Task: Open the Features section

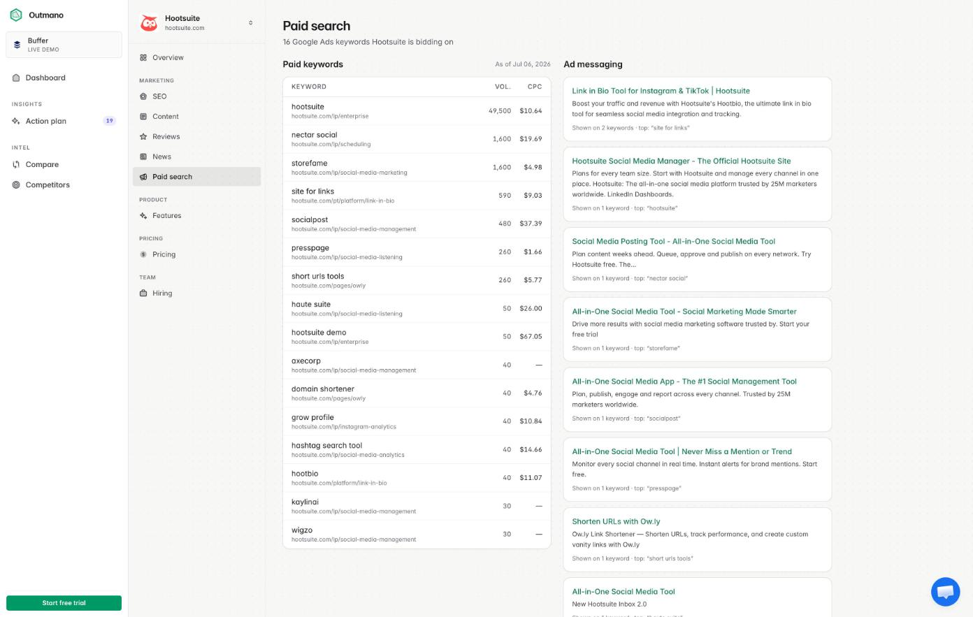Action: pos(196,216)
